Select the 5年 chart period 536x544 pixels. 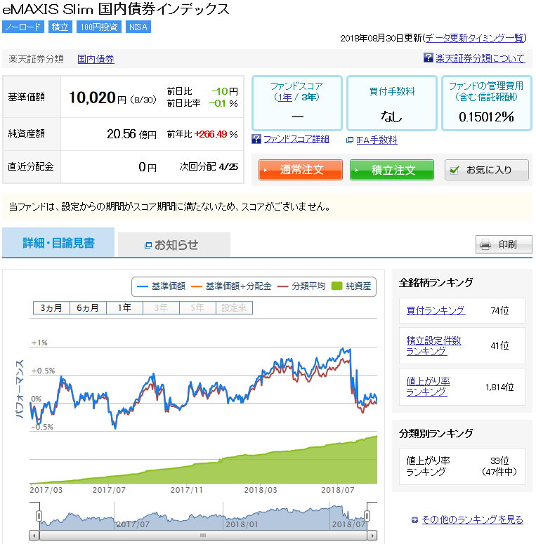point(197,307)
